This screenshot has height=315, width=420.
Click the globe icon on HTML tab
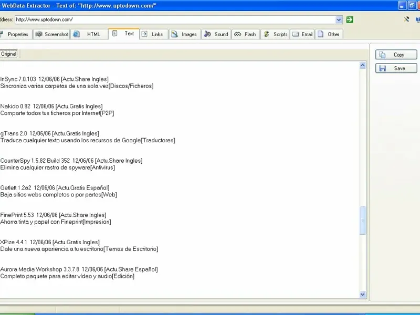pyautogui.click(x=76, y=34)
